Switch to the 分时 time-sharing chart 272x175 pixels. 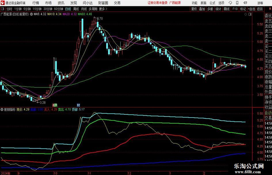[x=9, y=9]
